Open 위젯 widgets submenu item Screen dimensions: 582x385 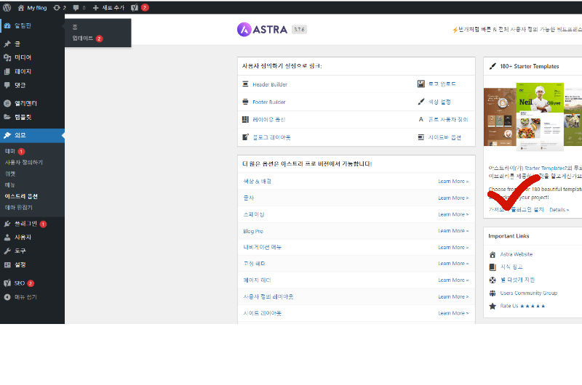coord(10,174)
